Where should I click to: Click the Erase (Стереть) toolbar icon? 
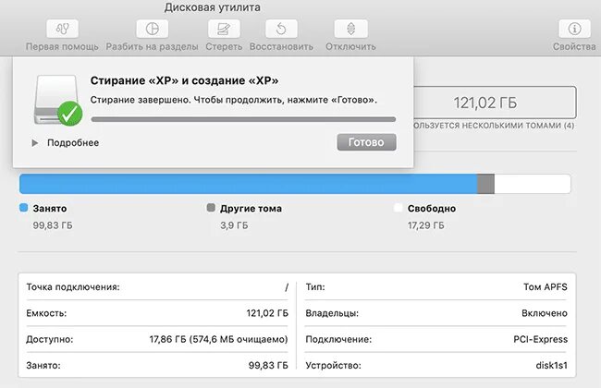click(x=224, y=29)
